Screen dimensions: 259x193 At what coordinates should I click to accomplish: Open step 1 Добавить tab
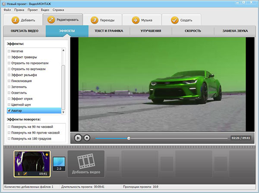tap(23, 20)
